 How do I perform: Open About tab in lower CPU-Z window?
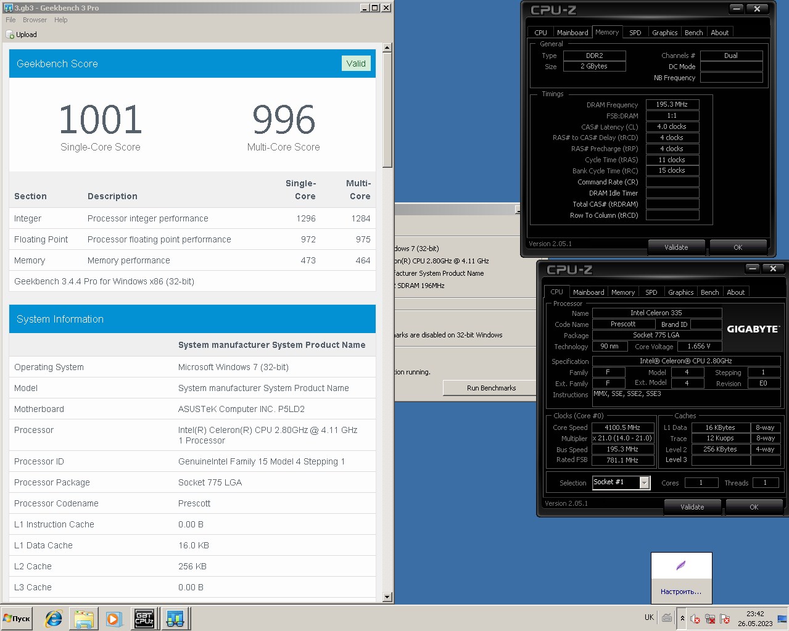pyautogui.click(x=735, y=292)
